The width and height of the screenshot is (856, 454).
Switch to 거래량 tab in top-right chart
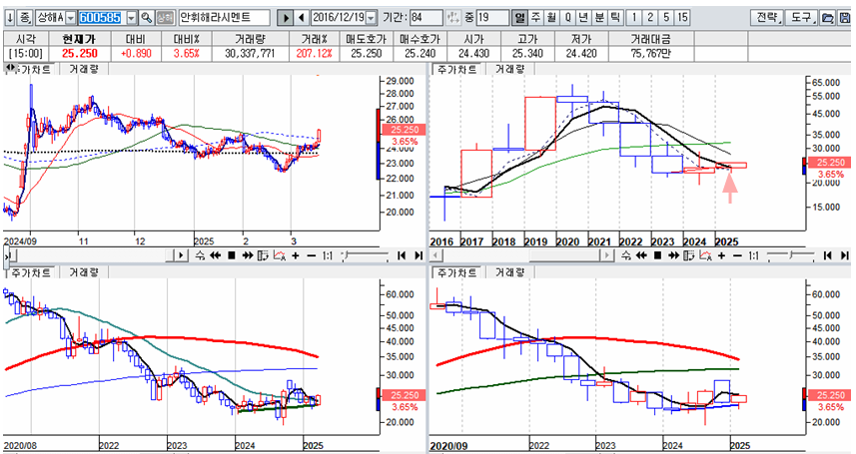(x=509, y=69)
